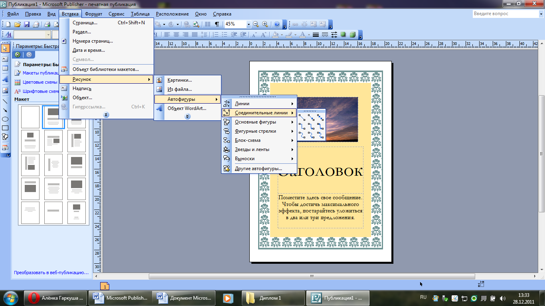Open the Выноски submenu

pyautogui.click(x=259, y=159)
